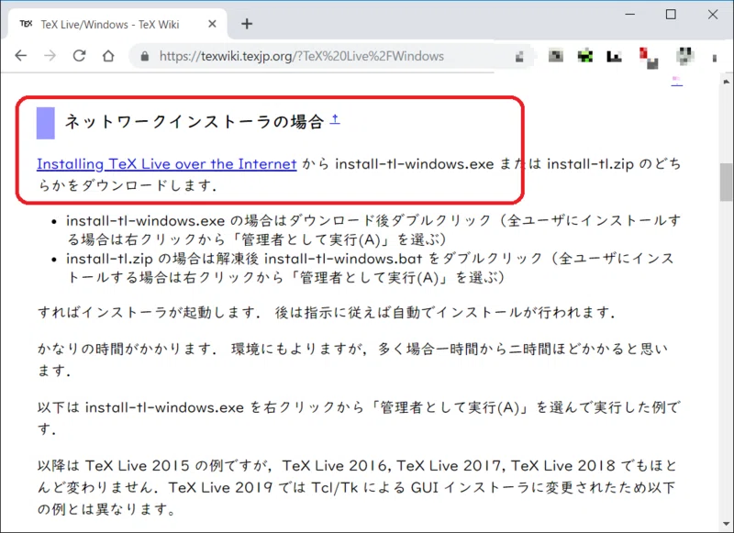
Task: Go back to the previous page
Action: click(21, 56)
